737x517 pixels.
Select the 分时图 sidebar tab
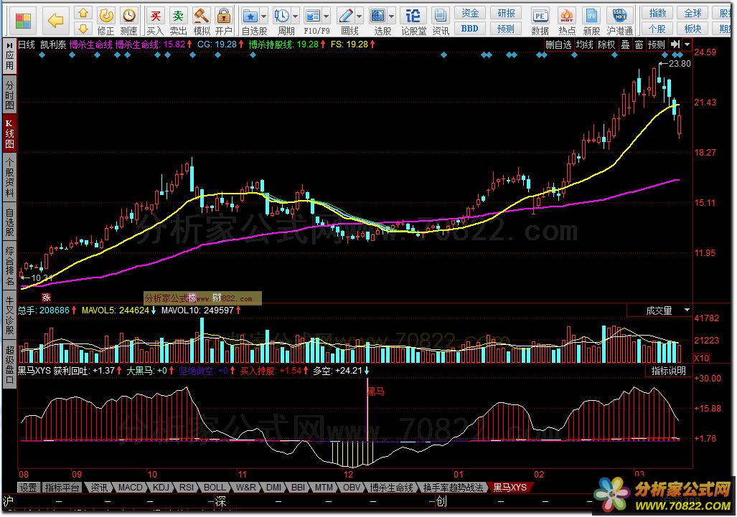[x=9, y=95]
